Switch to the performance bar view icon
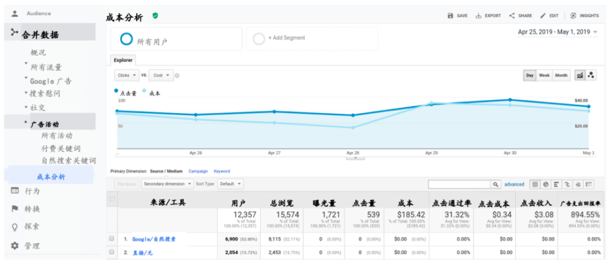The width and height of the screenshot is (607, 267). point(557,184)
